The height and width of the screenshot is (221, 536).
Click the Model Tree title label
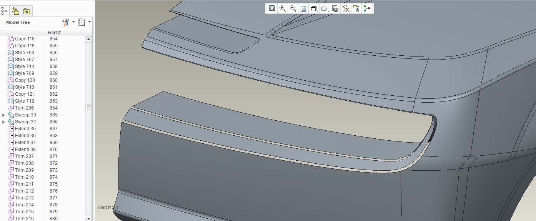pyautogui.click(x=18, y=22)
